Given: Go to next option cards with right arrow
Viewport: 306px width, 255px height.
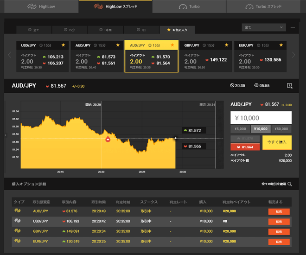Looking at the screenshot, I should tap(293, 55).
